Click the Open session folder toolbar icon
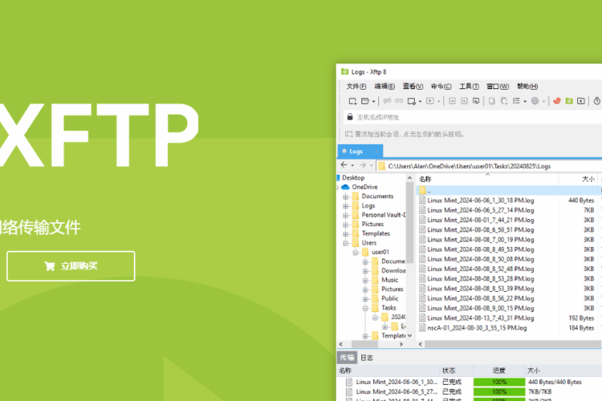This screenshot has width=602, height=401. pyautogui.click(x=364, y=101)
